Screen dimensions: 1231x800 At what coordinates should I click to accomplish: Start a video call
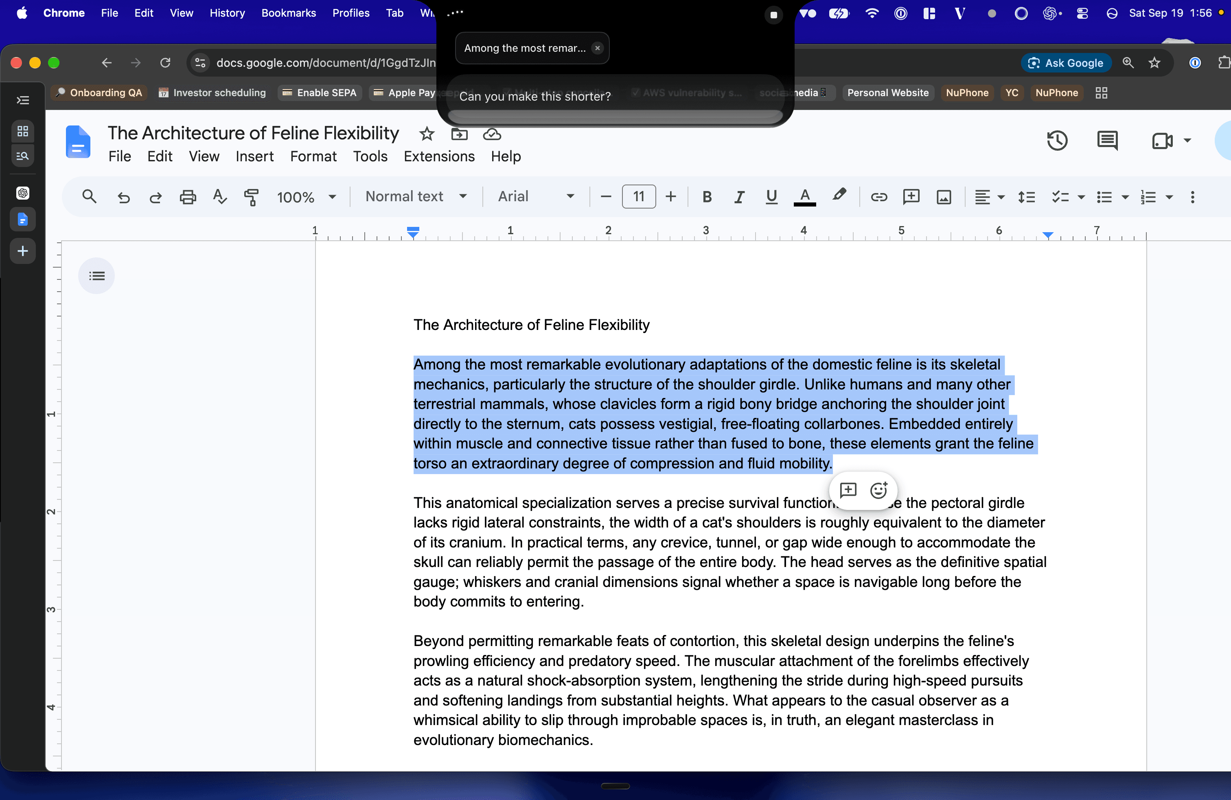click(x=1162, y=141)
